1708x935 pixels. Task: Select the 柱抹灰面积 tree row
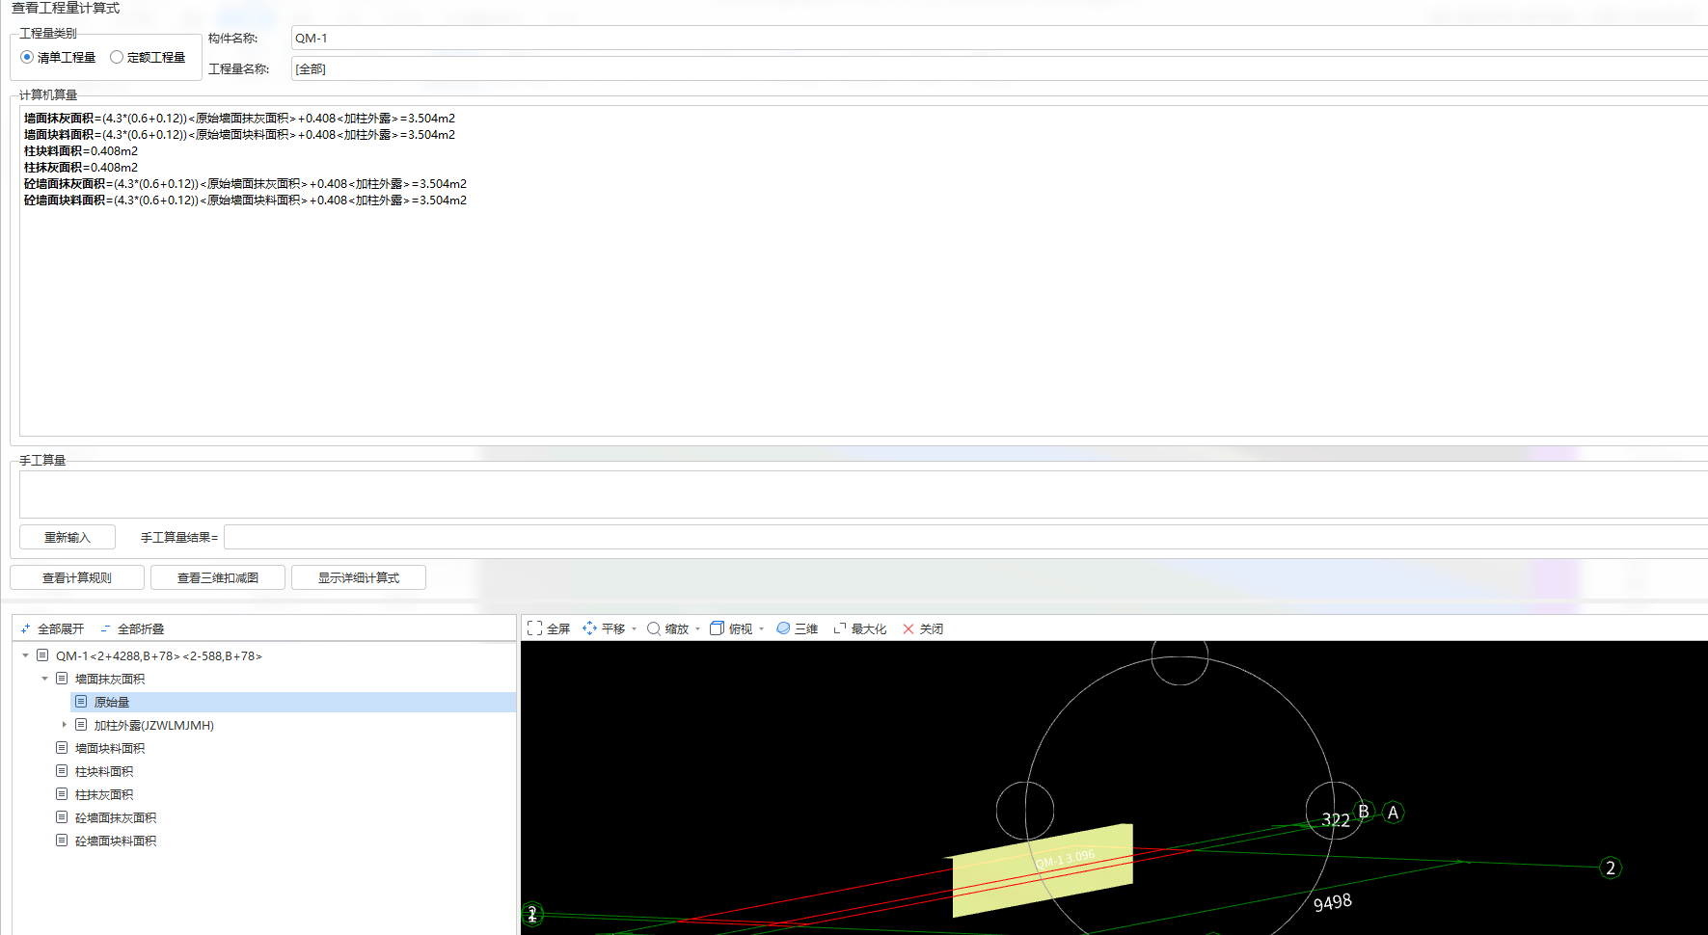(104, 794)
